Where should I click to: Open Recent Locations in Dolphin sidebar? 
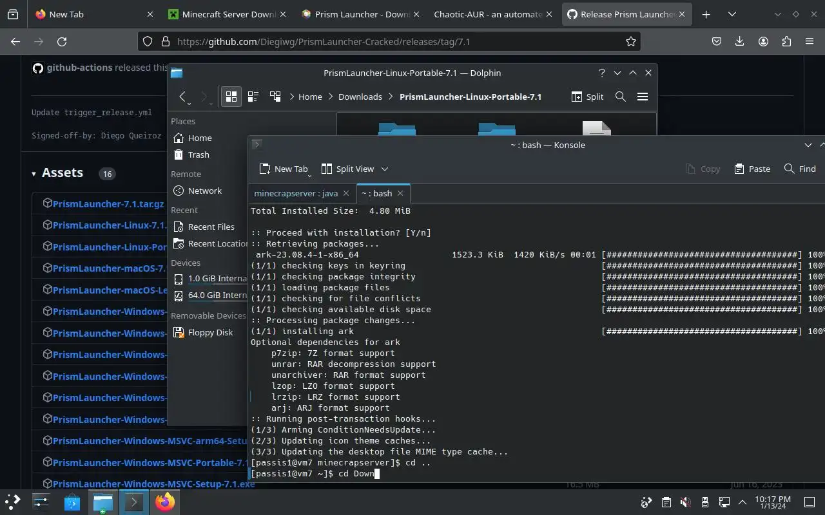(x=209, y=243)
